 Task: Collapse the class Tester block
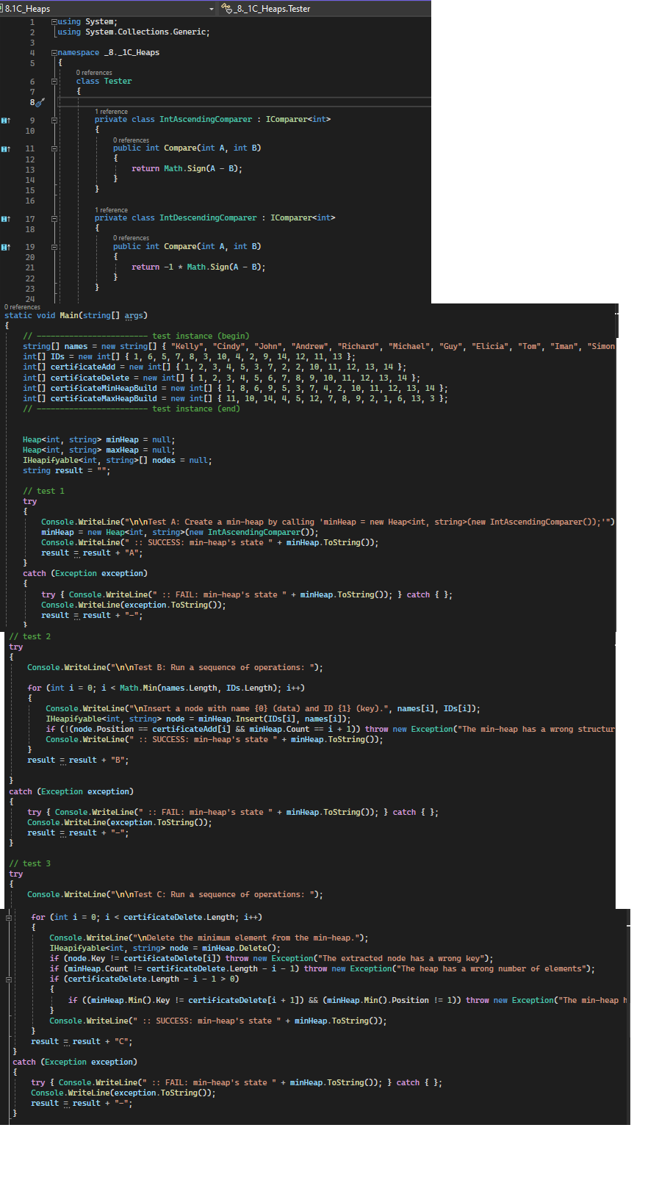(x=54, y=82)
